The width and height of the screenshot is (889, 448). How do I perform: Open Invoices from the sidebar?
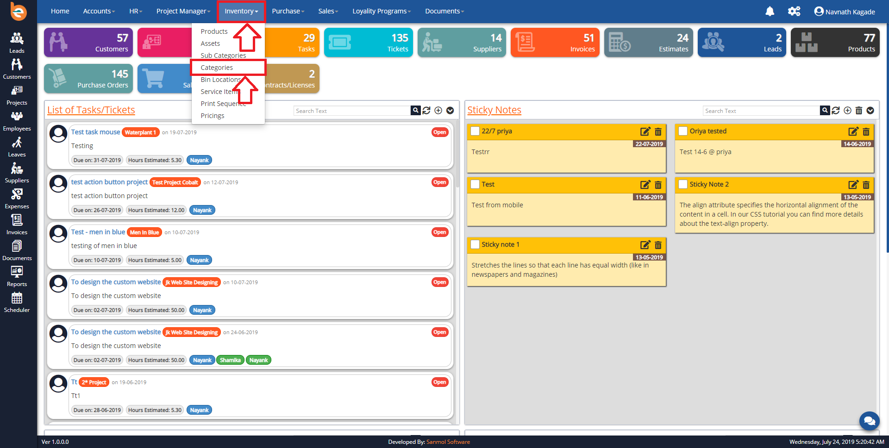(x=17, y=224)
